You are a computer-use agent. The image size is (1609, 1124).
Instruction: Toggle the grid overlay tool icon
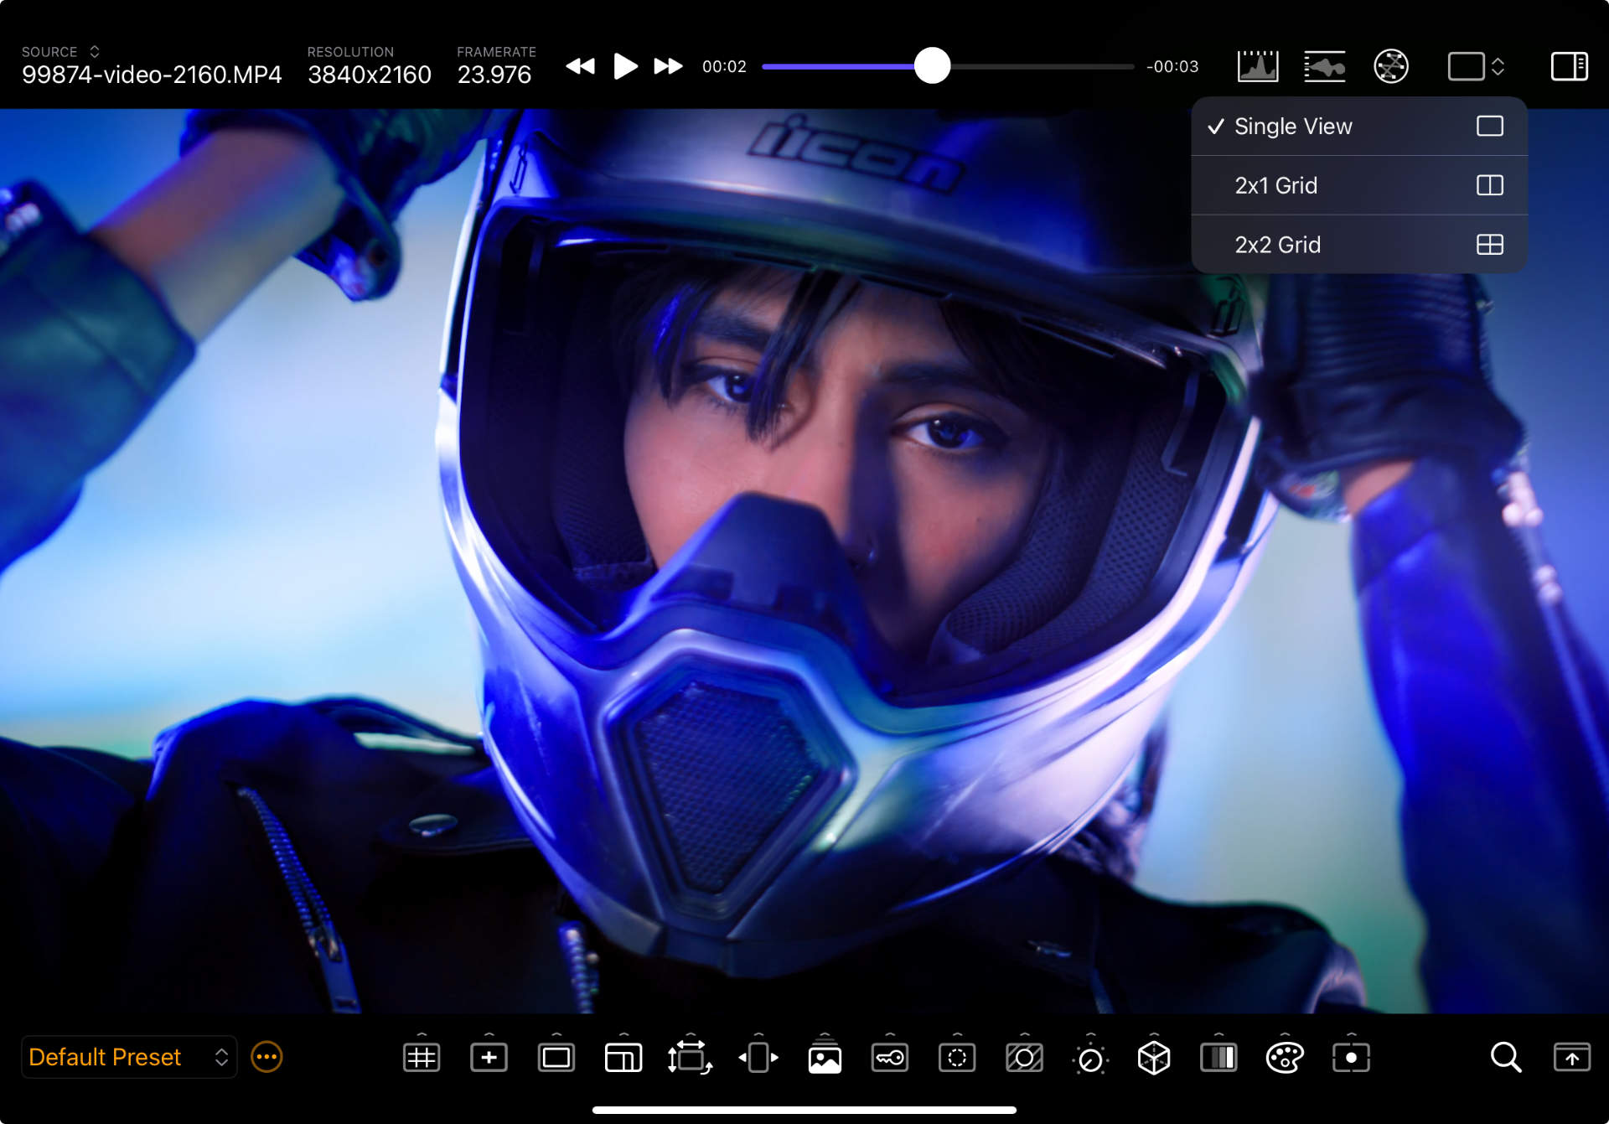[422, 1058]
